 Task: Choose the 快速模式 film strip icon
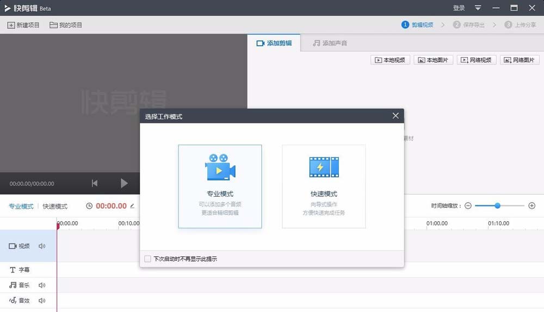pos(324,167)
